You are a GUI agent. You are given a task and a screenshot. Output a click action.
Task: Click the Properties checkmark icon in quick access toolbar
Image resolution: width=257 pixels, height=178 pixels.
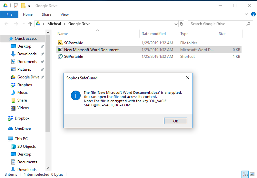(16, 6)
